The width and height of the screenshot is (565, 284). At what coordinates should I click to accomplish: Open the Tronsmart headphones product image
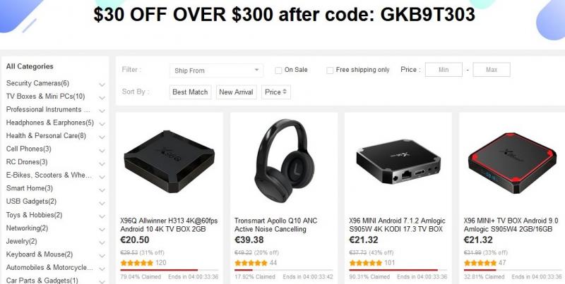(x=285, y=161)
